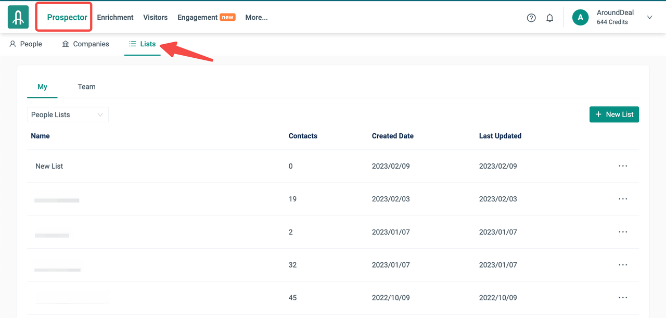Image resolution: width=666 pixels, height=318 pixels.
Task: Open options menu for New List row
Action: click(x=623, y=166)
